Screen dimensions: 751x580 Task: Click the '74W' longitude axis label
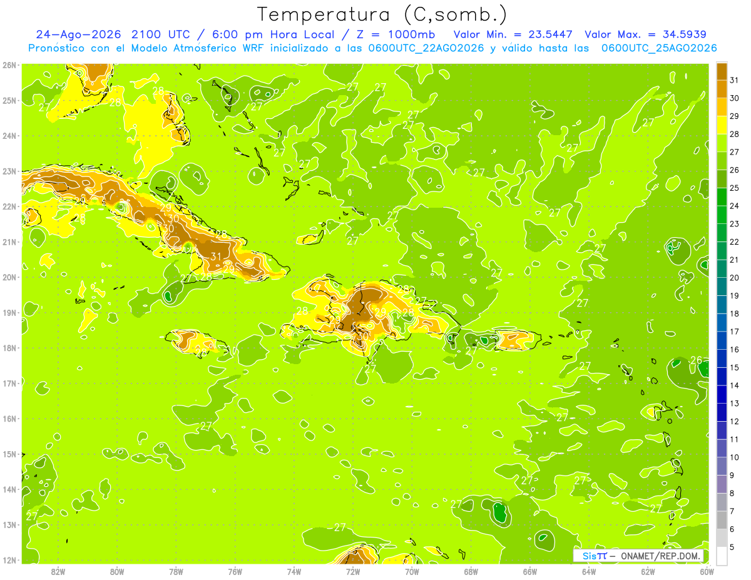coord(294,571)
